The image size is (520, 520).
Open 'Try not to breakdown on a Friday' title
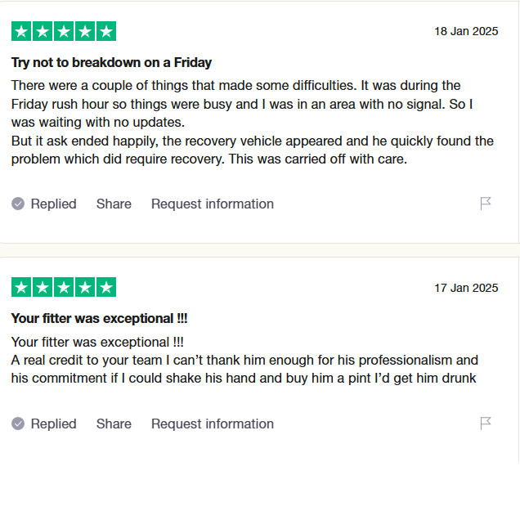(111, 62)
